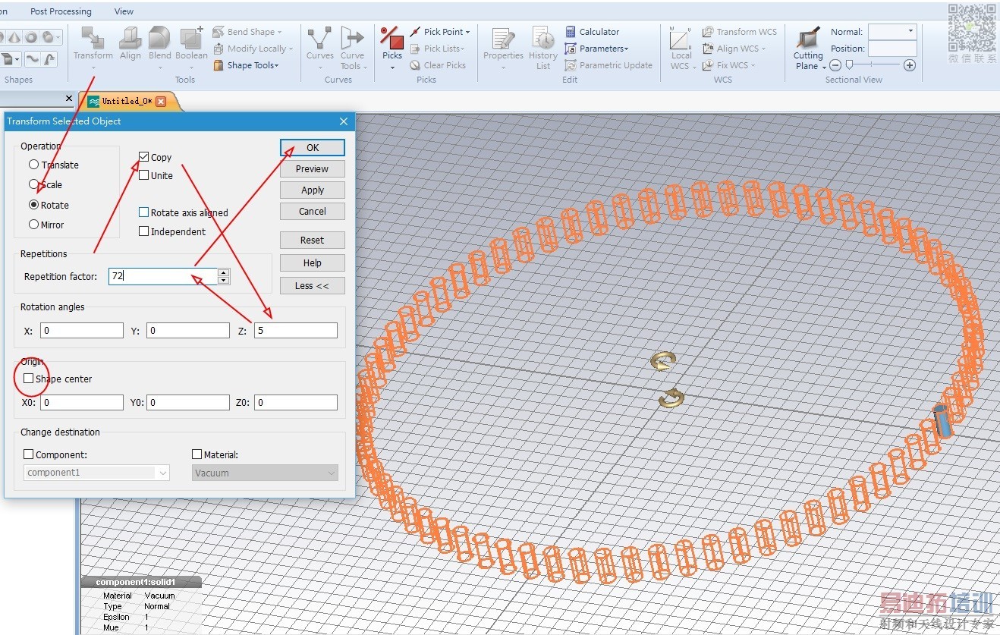Click Fix WCS

point(728,65)
